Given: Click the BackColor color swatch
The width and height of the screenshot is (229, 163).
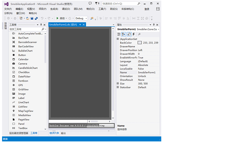Looking at the screenshot, I should pyautogui.click(x=139, y=42).
